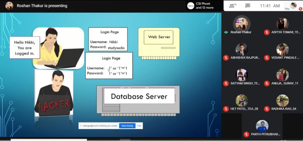This screenshot has width=303, height=141.
Task: Select ABHISHEK RAJPUR's avatar
Action: tap(242, 50)
